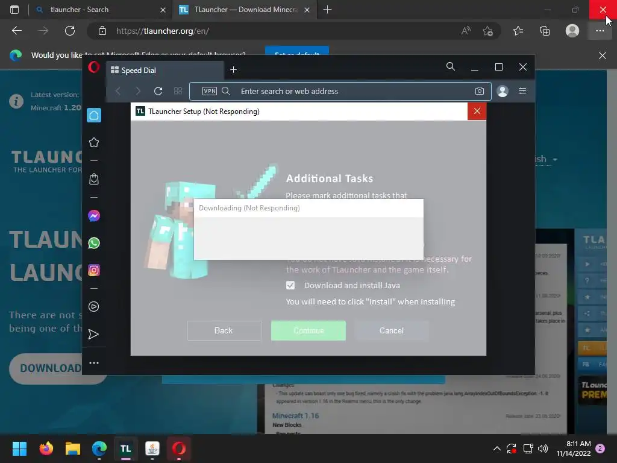Dismiss Edge default browser banner
The width and height of the screenshot is (617, 463).
click(x=603, y=55)
